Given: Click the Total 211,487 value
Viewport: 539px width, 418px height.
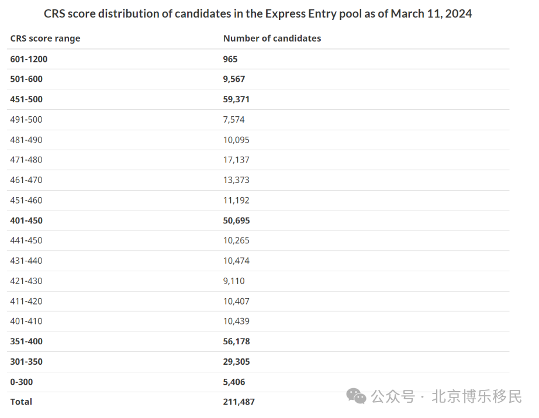Looking at the screenshot, I should point(239,402).
